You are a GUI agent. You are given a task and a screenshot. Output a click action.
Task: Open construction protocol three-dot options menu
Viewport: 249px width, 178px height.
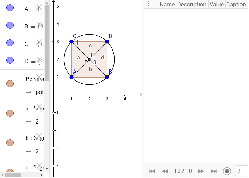coord(149,4)
